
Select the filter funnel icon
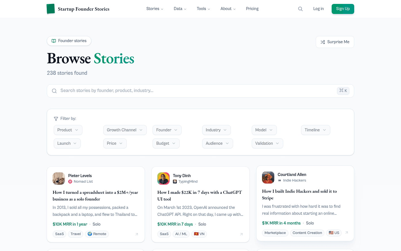(x=56, y=119)
